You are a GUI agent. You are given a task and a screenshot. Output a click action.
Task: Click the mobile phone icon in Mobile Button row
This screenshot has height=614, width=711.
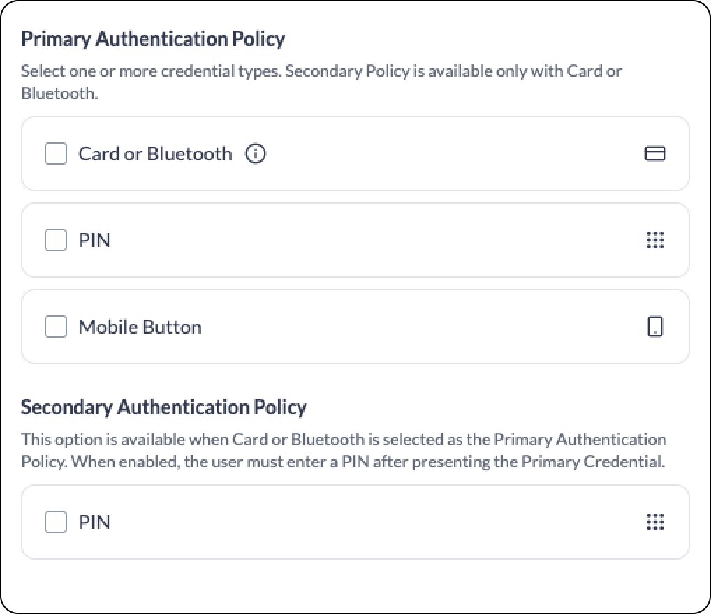pos(654,327)
